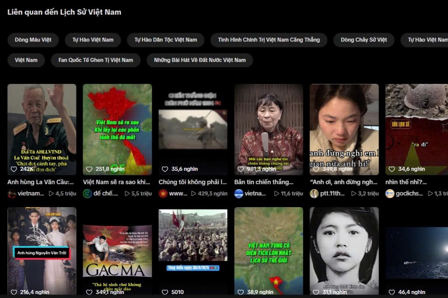The image size is (448, 298).
Task: Open the ptt.11th username link
Action: pos(332,194)
